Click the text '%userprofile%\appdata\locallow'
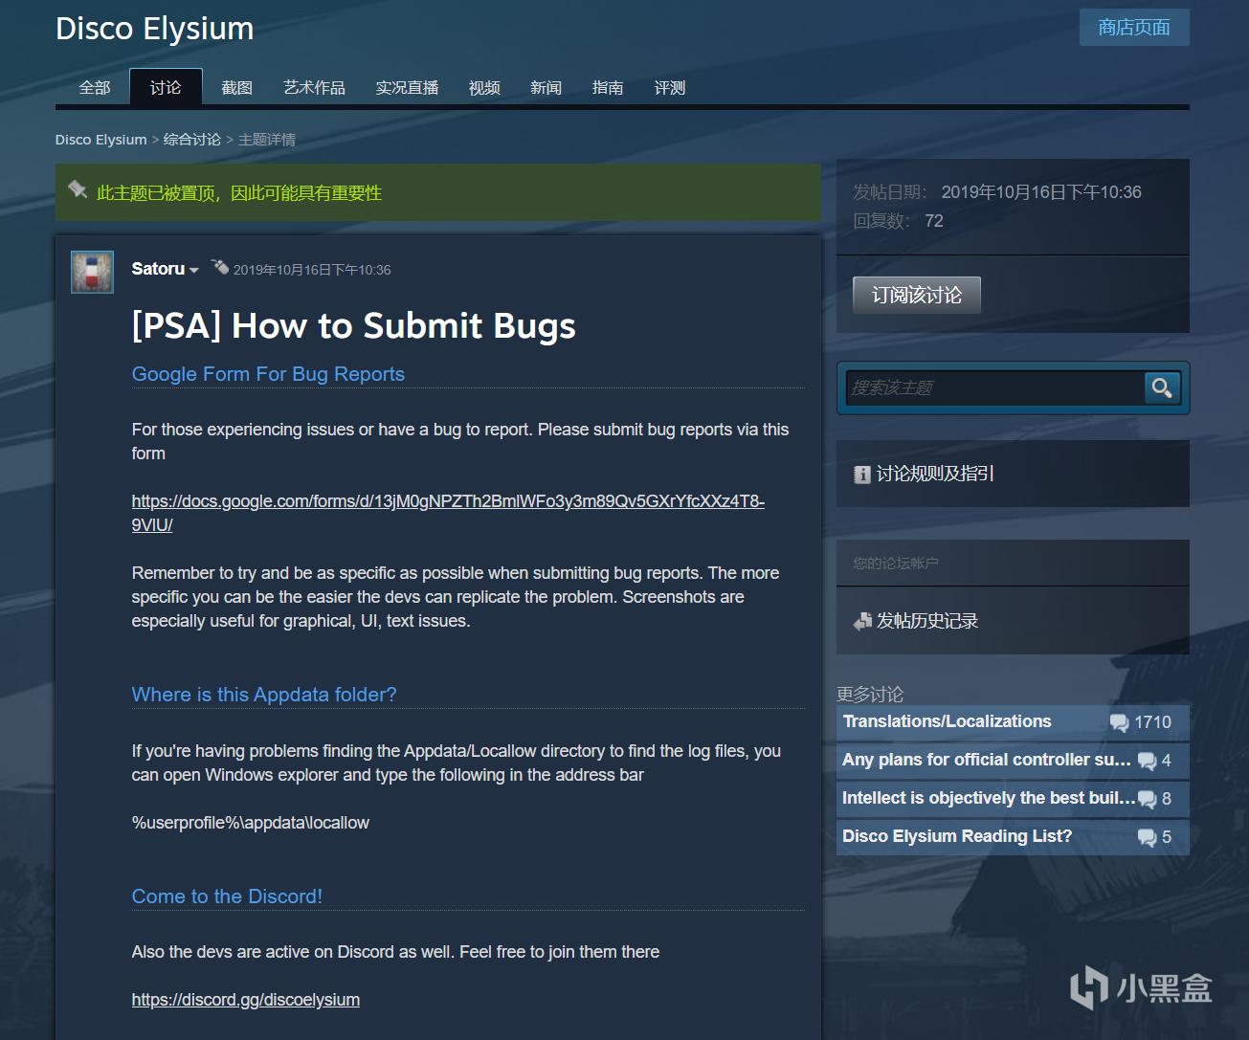The width and height of the screenshot is (1249, 1040). coord(251,823)
